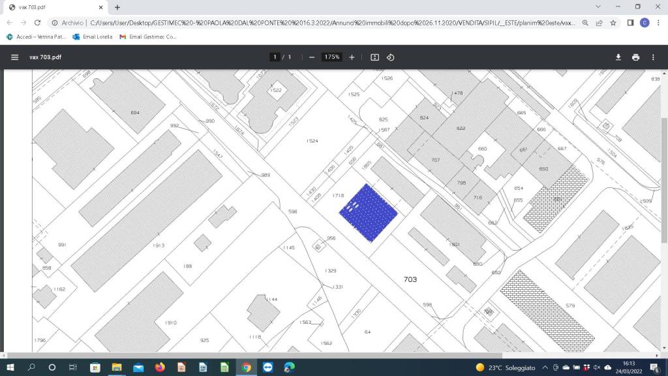The width and height of the screenshot is (668, 376).
Task: Print the PDF document
Action: (635, 57)
